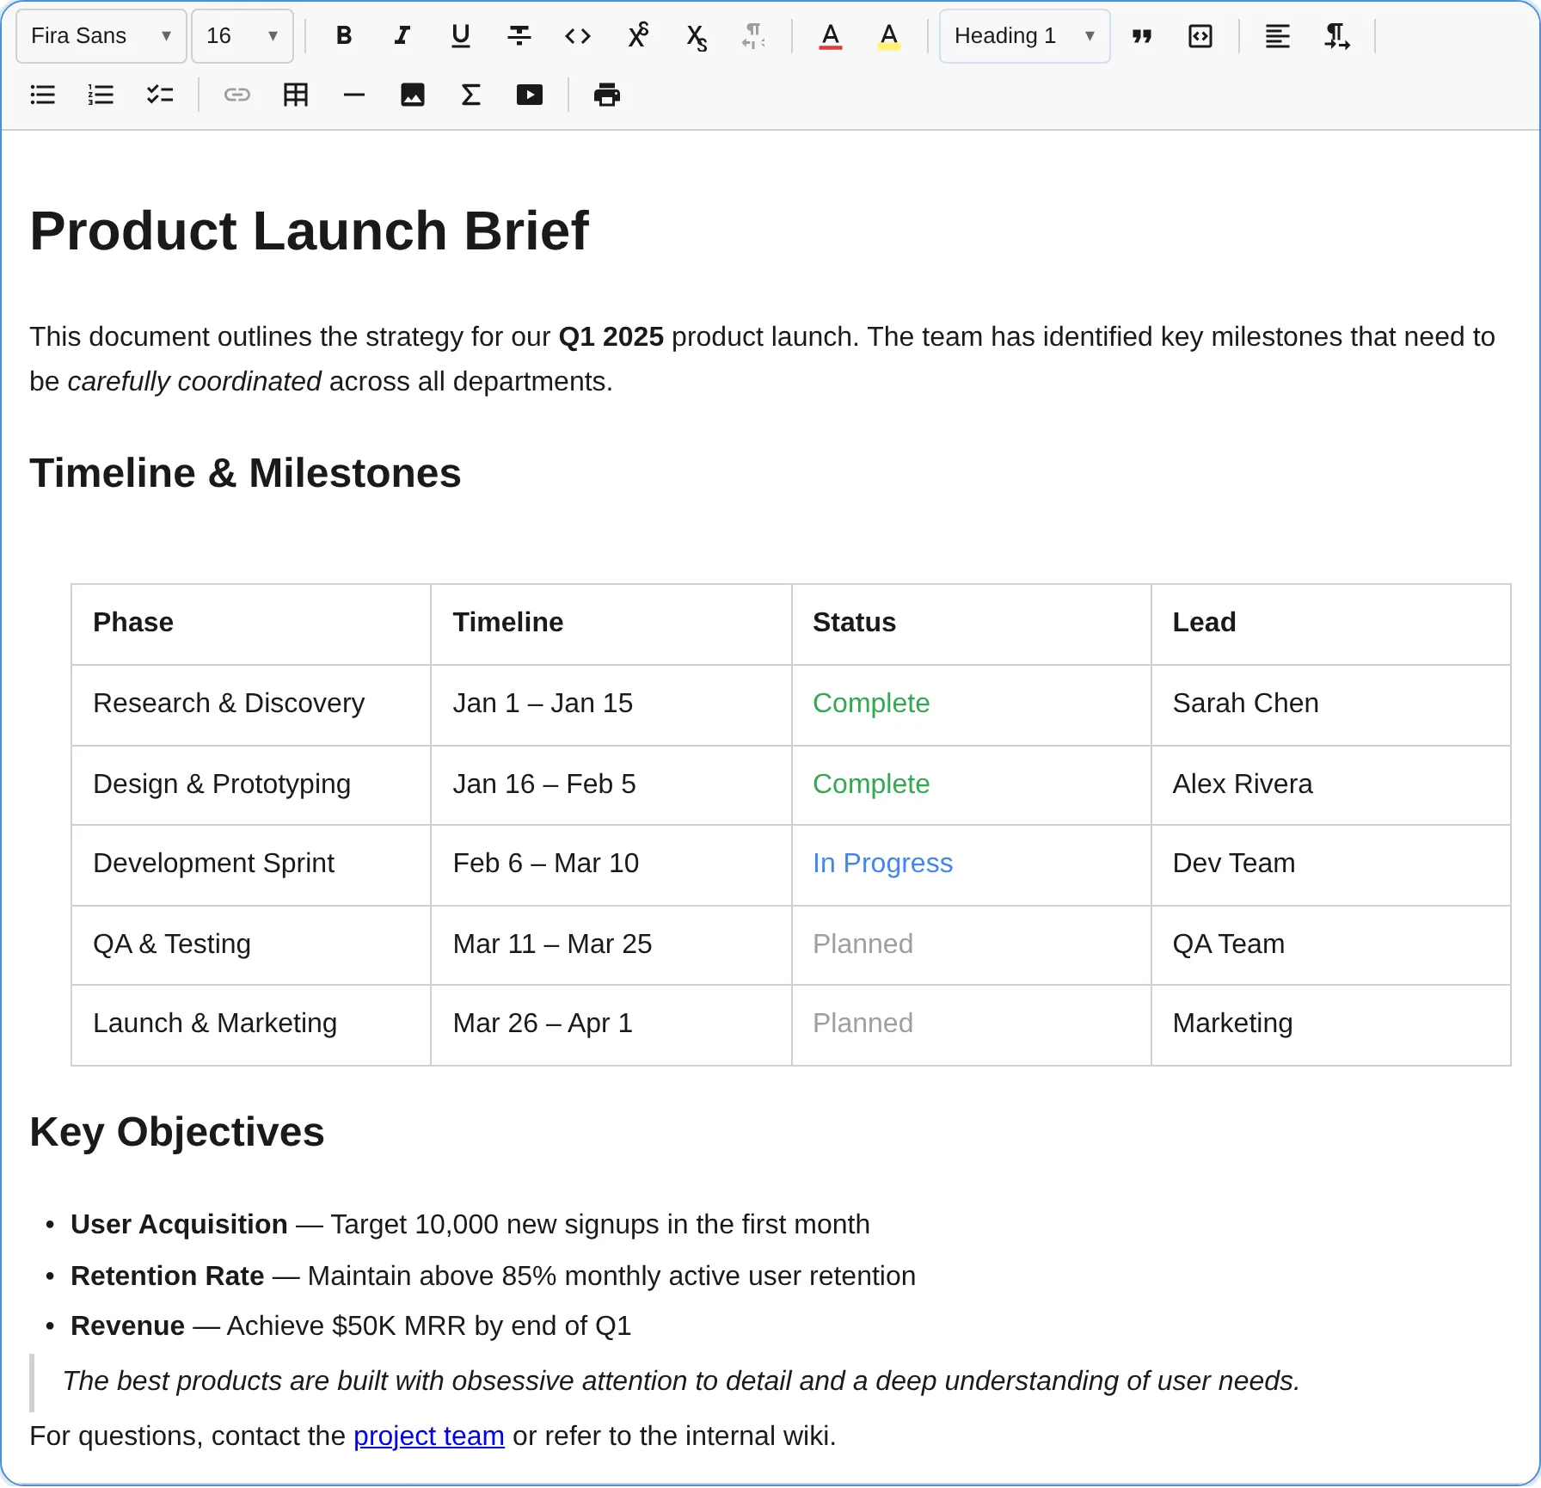This screenshot has width=1541, height=1488.
Task: Click the Product Launch Brief title
Action: coord(309,231)
